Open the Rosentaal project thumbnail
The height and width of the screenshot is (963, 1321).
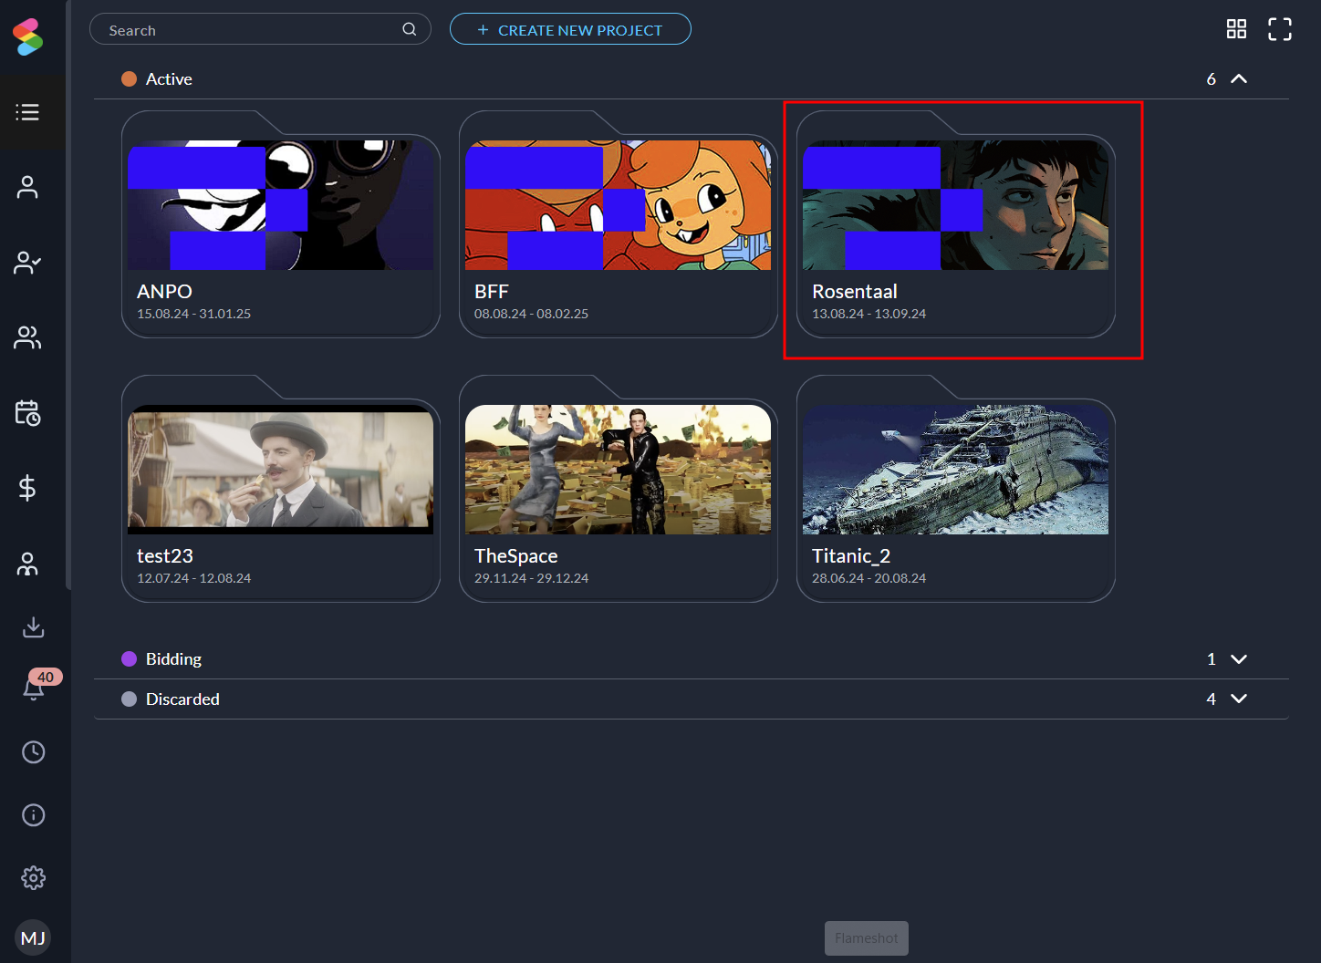click(x=956, y=205)
